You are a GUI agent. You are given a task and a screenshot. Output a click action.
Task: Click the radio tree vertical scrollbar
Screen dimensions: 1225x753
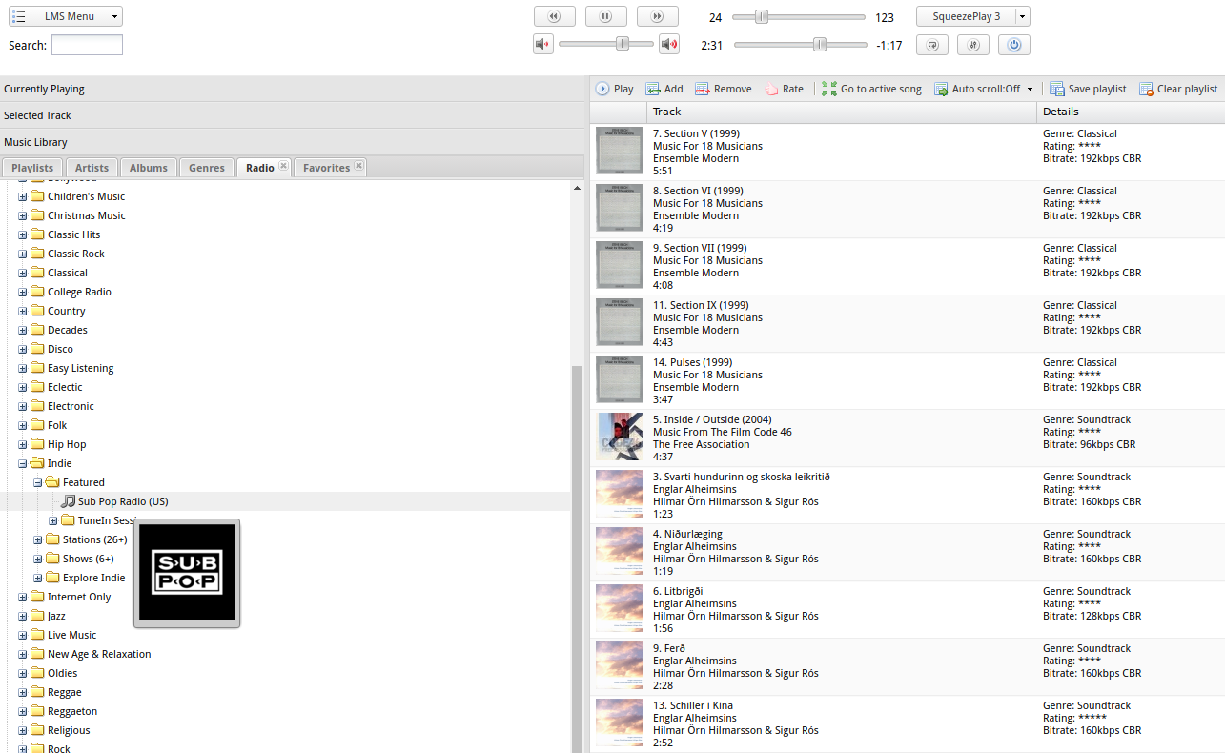tap(577, 558)
